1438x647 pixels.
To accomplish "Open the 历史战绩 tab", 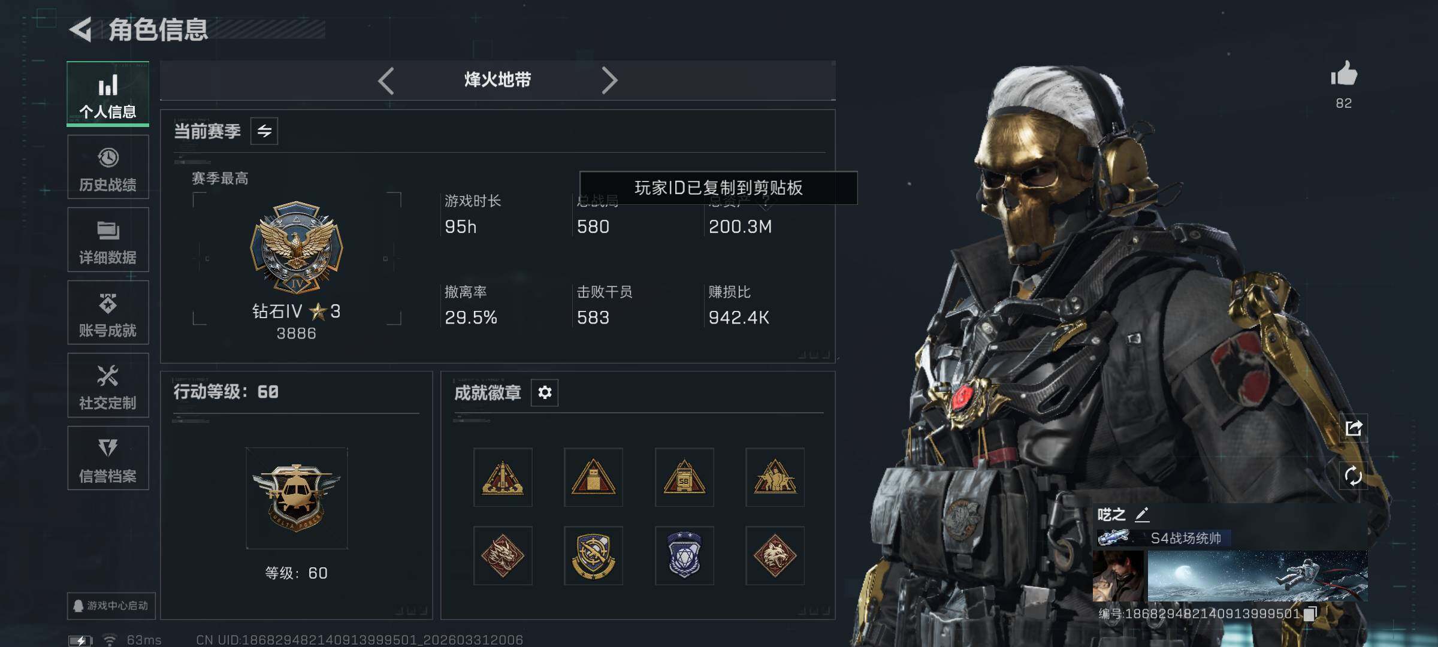I will click(x=108, y=167).
